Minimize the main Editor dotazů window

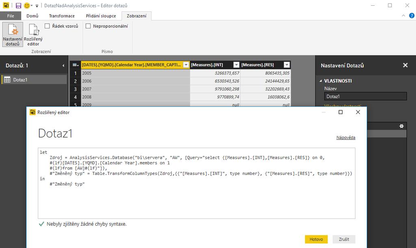coord(373,5)
